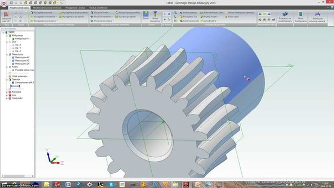
Task: Open the Przejdź do ostatniej operacji dropdown
Action: (x=326, y=21)
